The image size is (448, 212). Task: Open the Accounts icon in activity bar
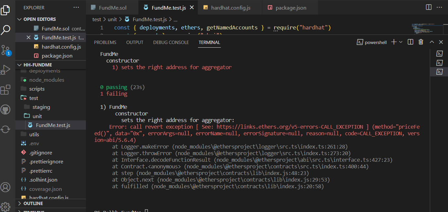(x=6, y=187)
